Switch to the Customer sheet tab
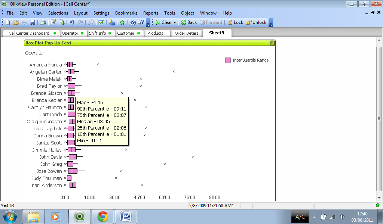383x224 pixels. click(x=129, y=33)
